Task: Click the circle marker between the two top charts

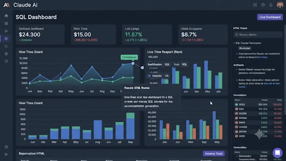Action: pyautogui.click(x=142, y=68)
